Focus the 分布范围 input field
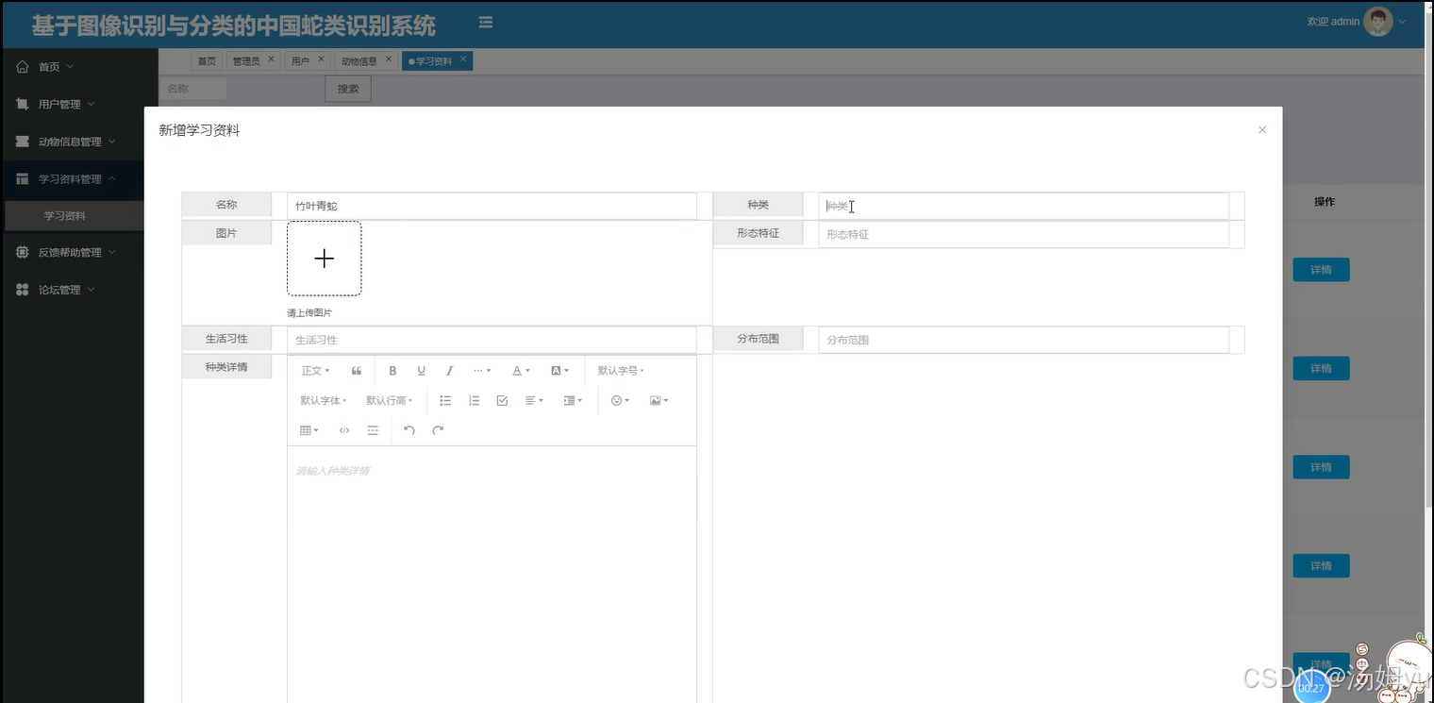Viewport: 1434px width, 703px height. 1024,340
